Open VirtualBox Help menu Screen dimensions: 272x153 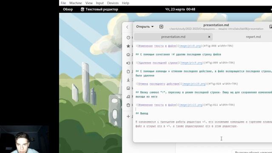tap(125, 3)
